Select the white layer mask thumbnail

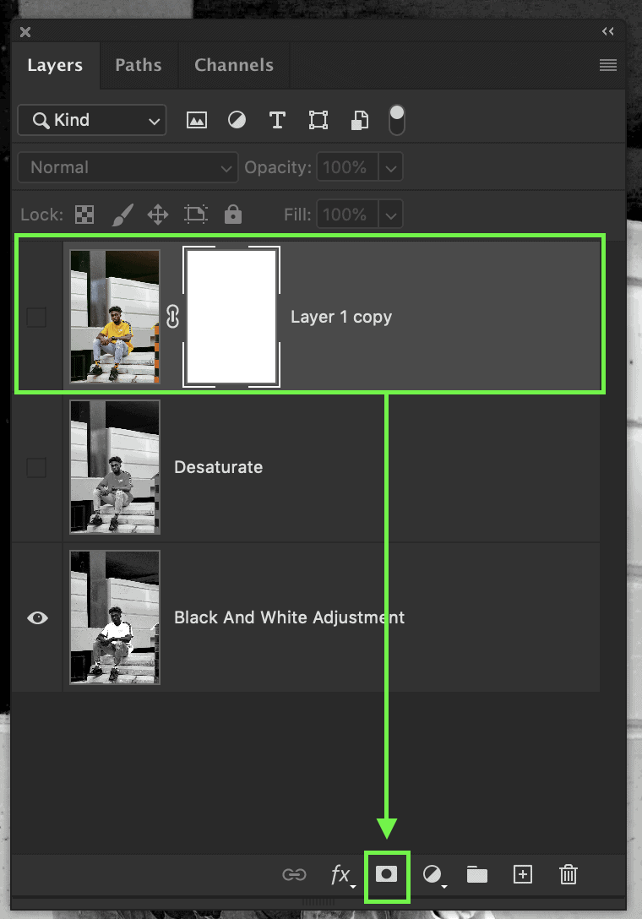pos(231,317)
